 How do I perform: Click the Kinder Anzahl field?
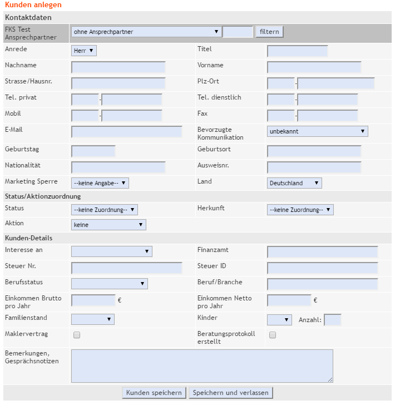click(332, 319)
